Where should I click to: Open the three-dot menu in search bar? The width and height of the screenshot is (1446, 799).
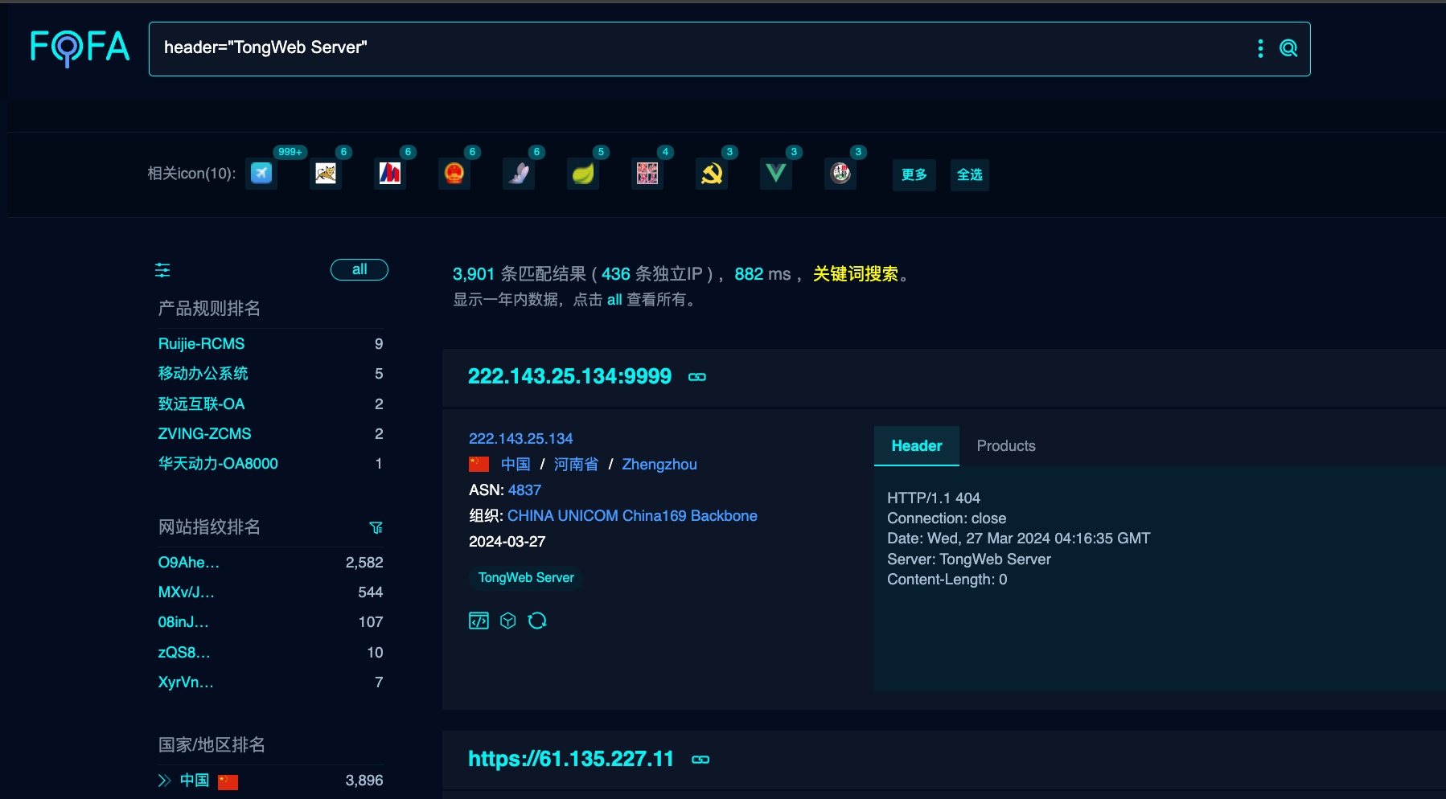point(1260,48)
